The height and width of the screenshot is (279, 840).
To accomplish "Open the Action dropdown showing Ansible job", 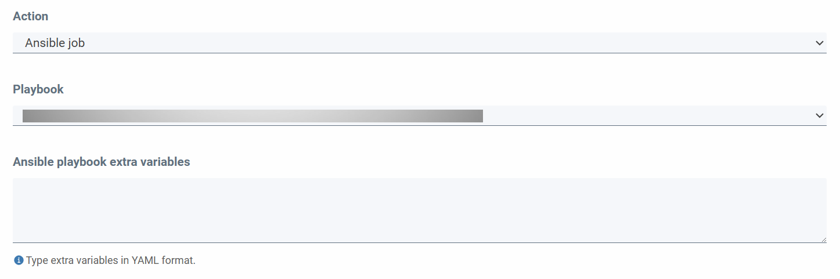I will [419, 43].
